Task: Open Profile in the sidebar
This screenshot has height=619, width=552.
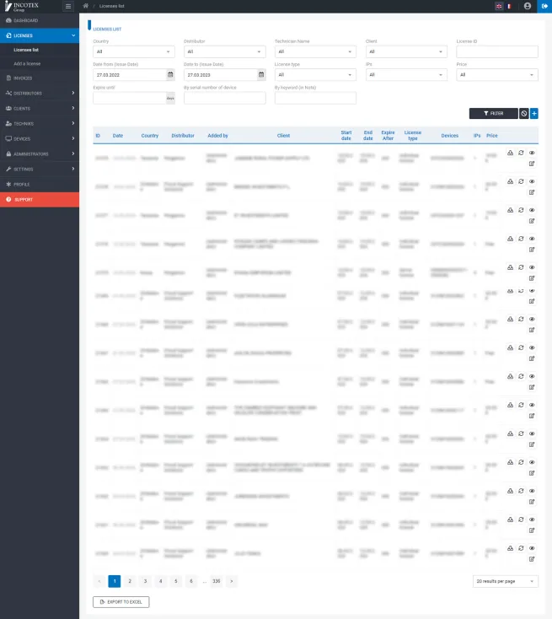Action: (40, 185)
